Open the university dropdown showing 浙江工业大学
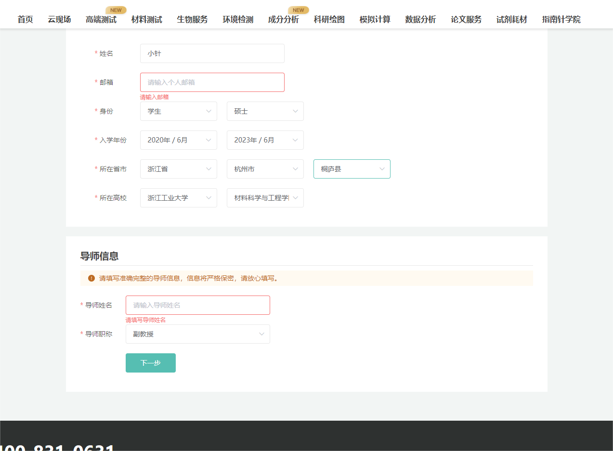 pos(178,198)
